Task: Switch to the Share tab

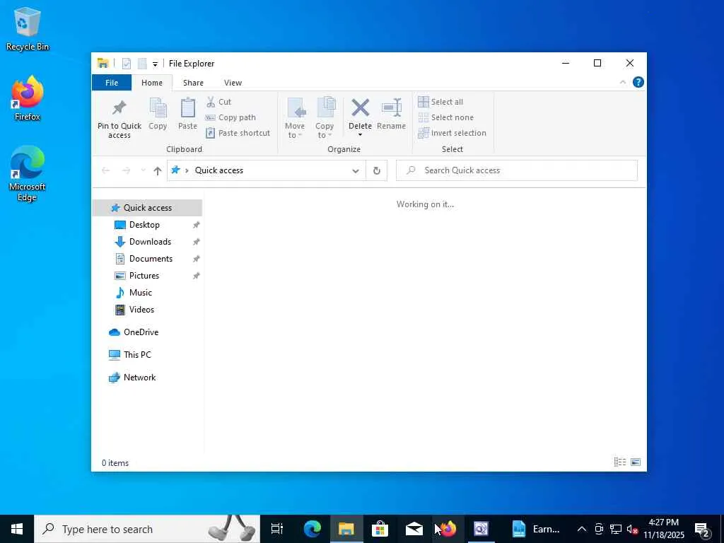Action: (193, 83)
